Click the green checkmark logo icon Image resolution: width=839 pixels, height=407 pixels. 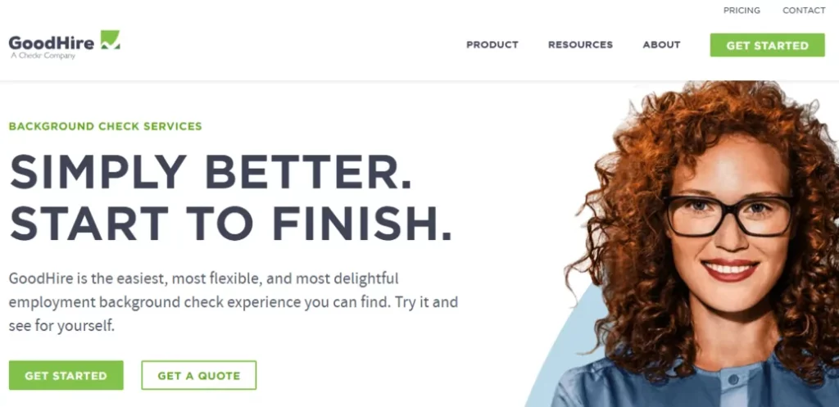[x=111, y=39]
